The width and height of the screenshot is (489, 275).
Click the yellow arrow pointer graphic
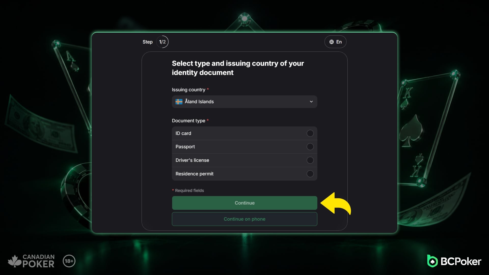point(336,203)
